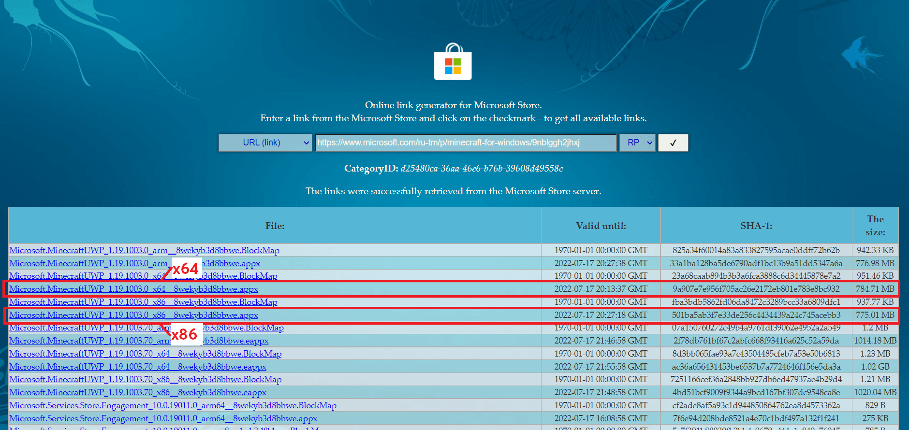This screenshot has width=909, height=430.
Task: Select SHA-1 hash starting with 8d3bb065fae9
Action: click(756, 354)
